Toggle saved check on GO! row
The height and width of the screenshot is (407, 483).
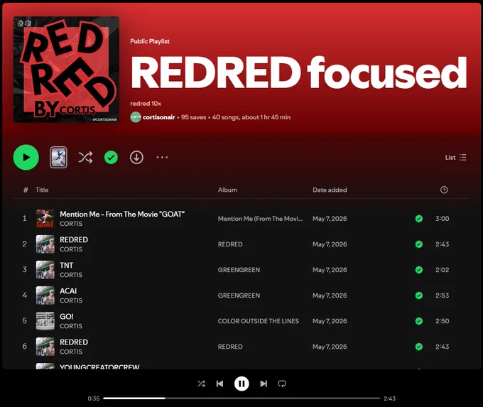(419, 321)
